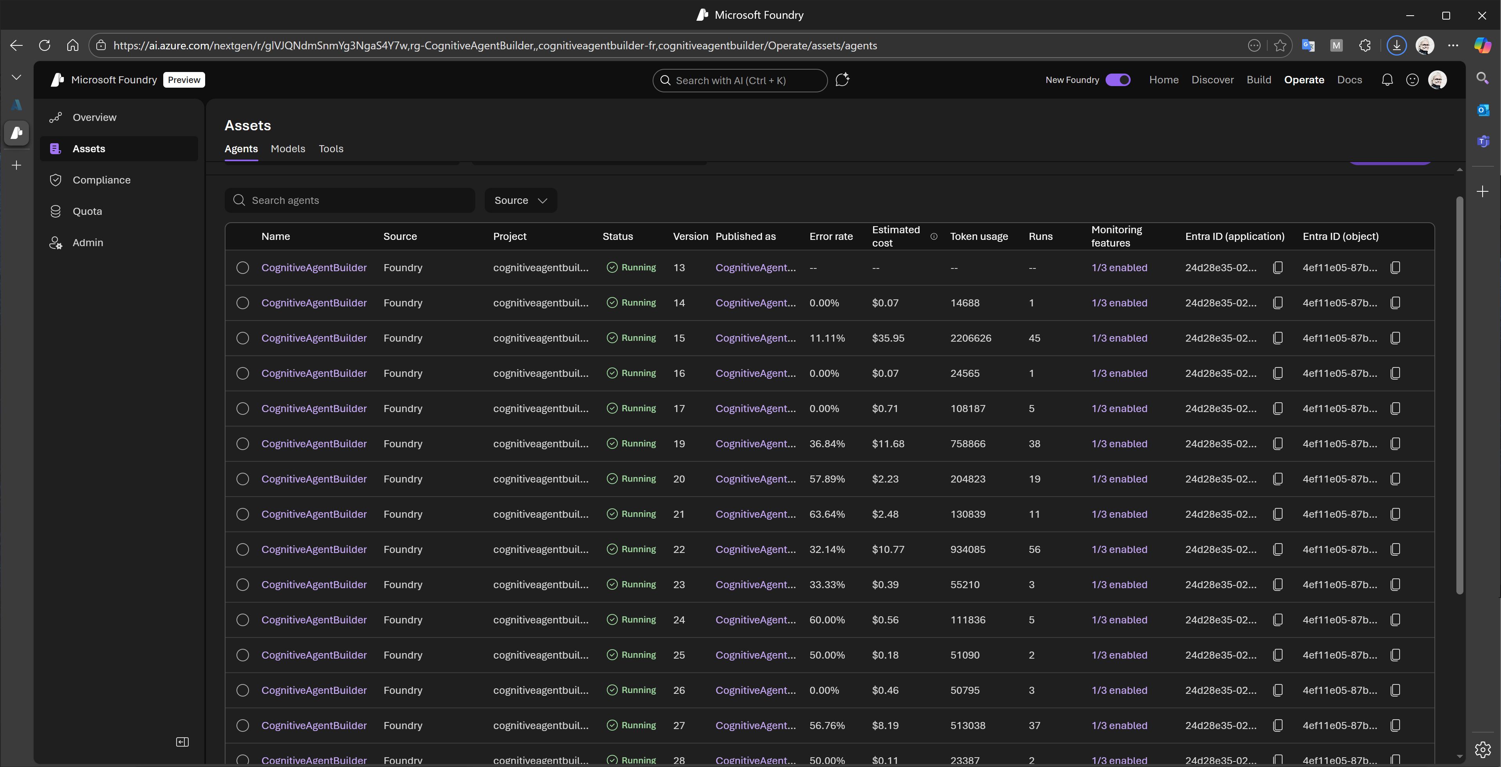Image resolution: width=1501 pixels, height=767 pixels.
Task: Open the Quota sidebar icon
Action: click(x=56, y=211)
